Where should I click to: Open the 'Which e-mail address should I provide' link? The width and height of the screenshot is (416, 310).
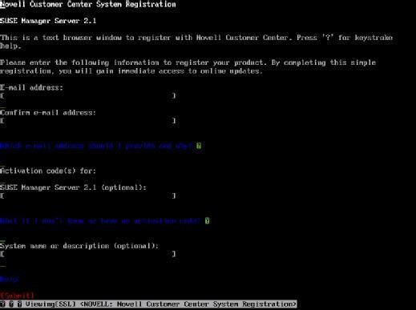(96, 146)
